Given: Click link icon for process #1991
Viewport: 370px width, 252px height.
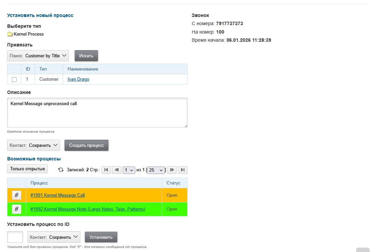Looking at the screenshot, I should pyautogui.click(x=17, y=195).
